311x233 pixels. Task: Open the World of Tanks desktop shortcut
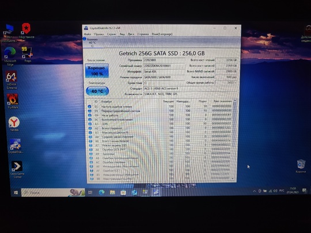26,30
